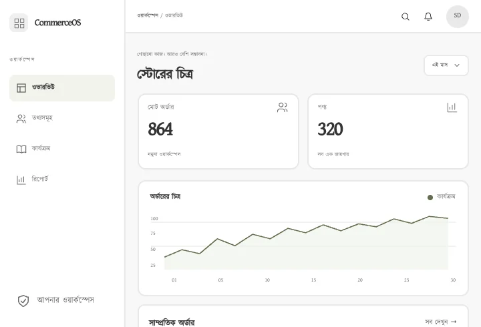Click the shield check icon in sidebar
Viewport: 481px width, 327px height.
23,301
